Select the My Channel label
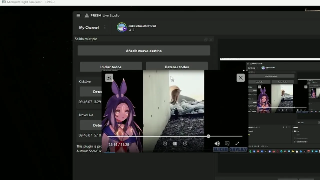 89,27
